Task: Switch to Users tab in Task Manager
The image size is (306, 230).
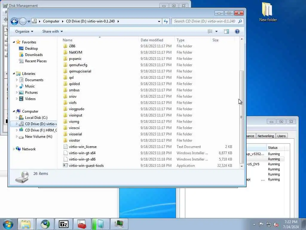Action: click(x=281, y=136)
